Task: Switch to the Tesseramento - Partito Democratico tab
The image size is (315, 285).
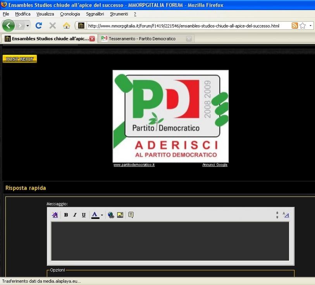Action: (146, 39)
